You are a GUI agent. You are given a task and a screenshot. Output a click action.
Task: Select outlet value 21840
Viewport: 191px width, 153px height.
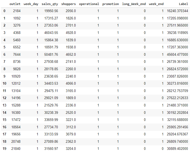[x=16, y=149]
